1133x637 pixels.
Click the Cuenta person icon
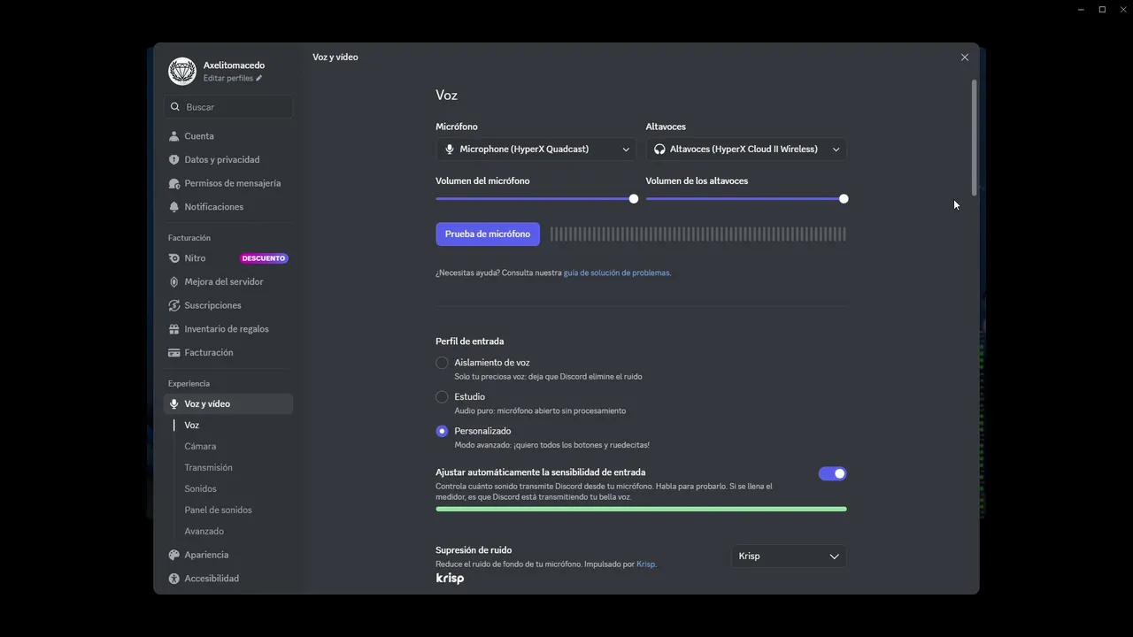(173, 136)
